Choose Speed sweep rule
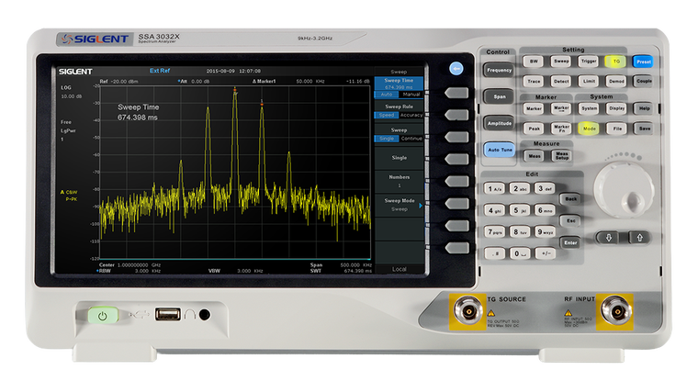This screenshot has height=392, width=698. pyautogui.click(x=387, y=115)
